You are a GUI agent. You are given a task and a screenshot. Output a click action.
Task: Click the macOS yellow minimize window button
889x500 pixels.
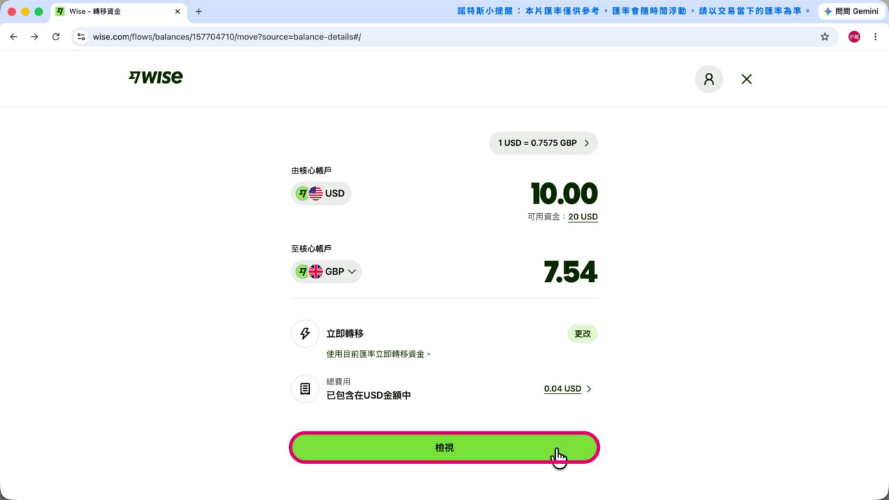pos(25,12)
